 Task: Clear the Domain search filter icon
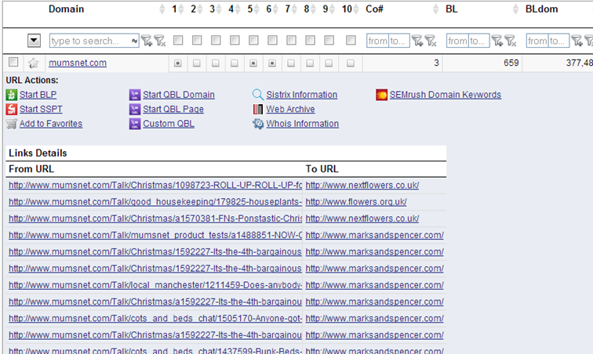[160, 41]
